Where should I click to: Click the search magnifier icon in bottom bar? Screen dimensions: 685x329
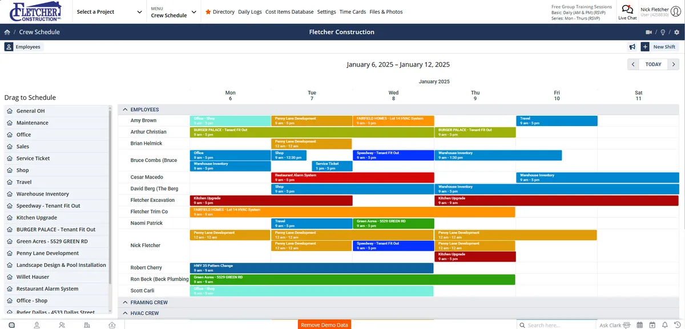(522, 325)
